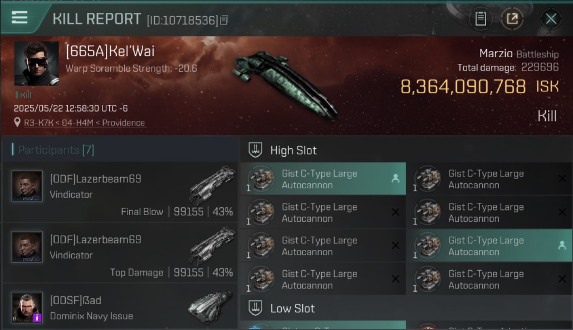Select the highlighted right-column Gist C-Type Autocannon
This screenshot has width=573, height=330.
point(489,246)
